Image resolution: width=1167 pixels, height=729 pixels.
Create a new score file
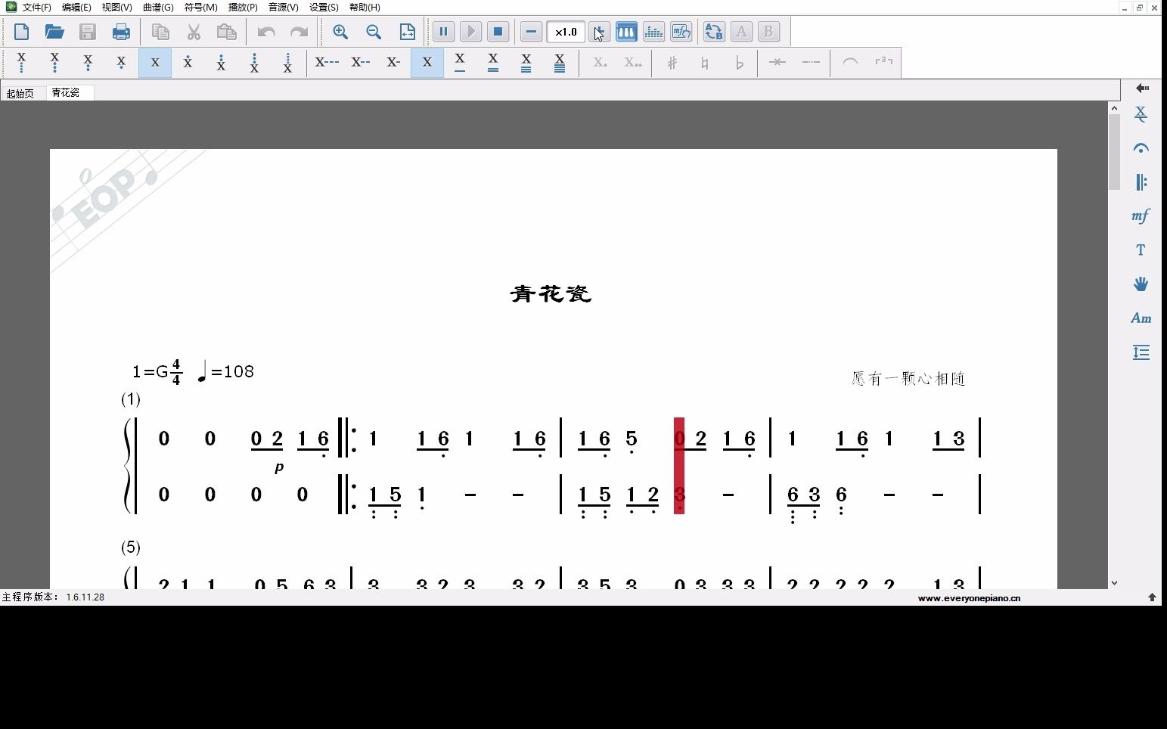[22, 32]
